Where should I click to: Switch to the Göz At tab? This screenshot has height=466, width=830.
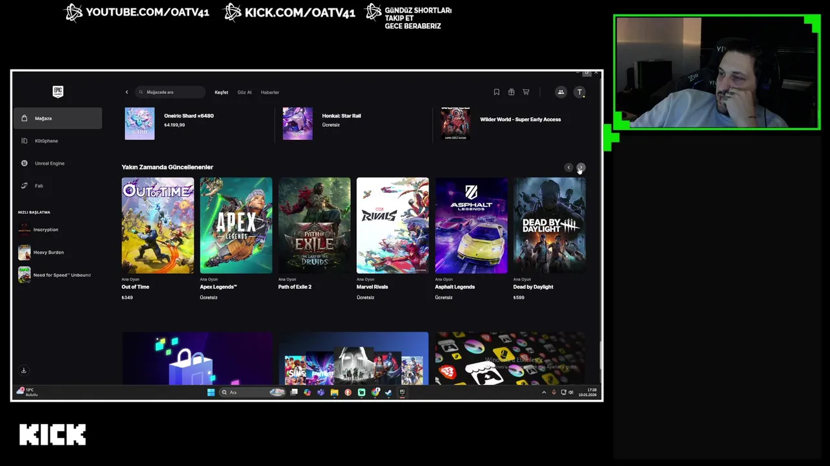244,93
